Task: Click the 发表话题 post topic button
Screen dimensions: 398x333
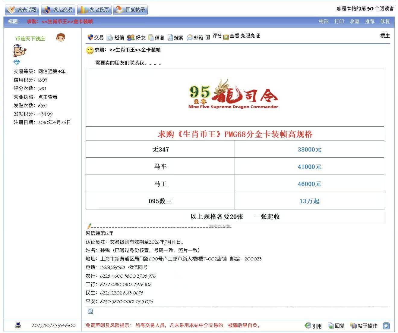Action: click(22, 10)
